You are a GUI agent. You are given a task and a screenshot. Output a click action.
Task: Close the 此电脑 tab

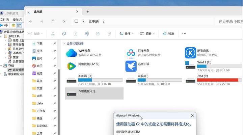tap(77, 11)
